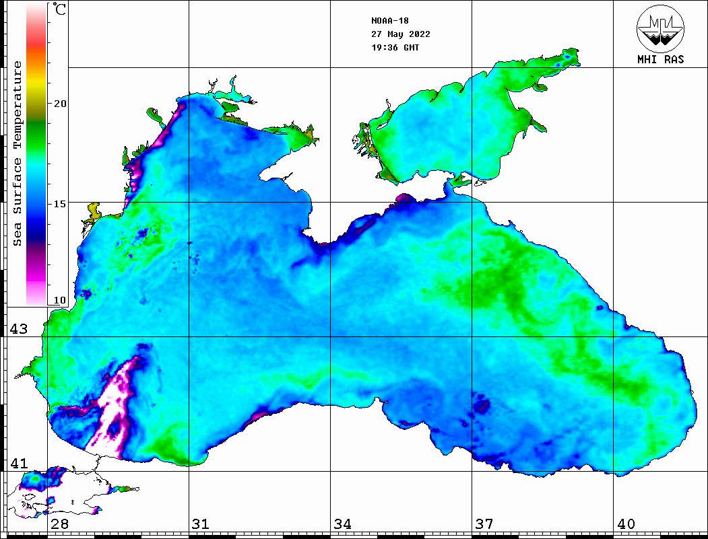This screenshot has width=708, height=539.
Task: Click the 'NOAA-18' satellite label
Action: 389,21
